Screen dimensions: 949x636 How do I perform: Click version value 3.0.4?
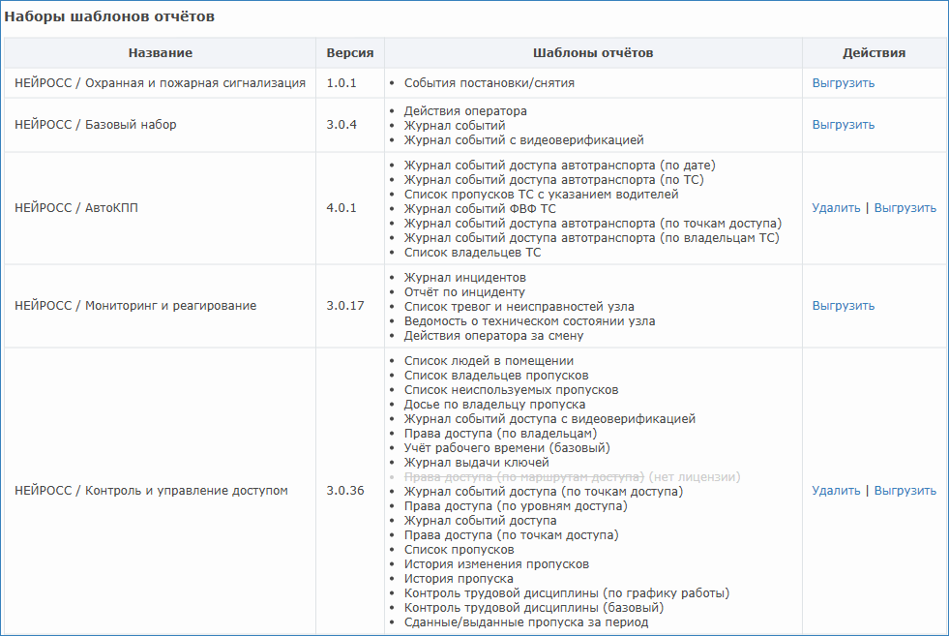click(341, 125)
